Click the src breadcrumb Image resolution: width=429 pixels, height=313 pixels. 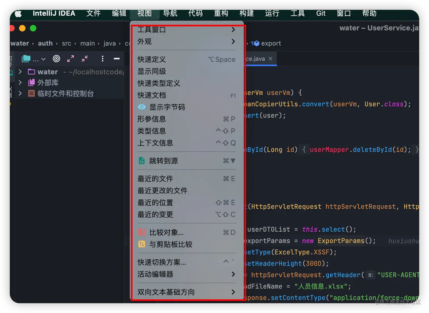pos(66,43)
